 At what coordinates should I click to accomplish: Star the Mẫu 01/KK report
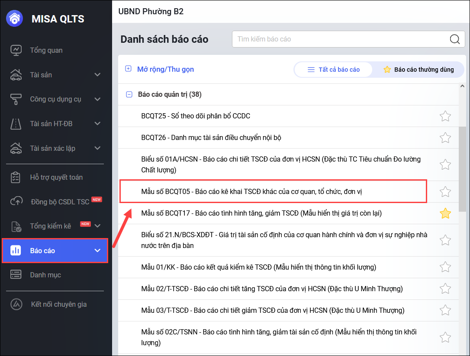tap(445, 267)
